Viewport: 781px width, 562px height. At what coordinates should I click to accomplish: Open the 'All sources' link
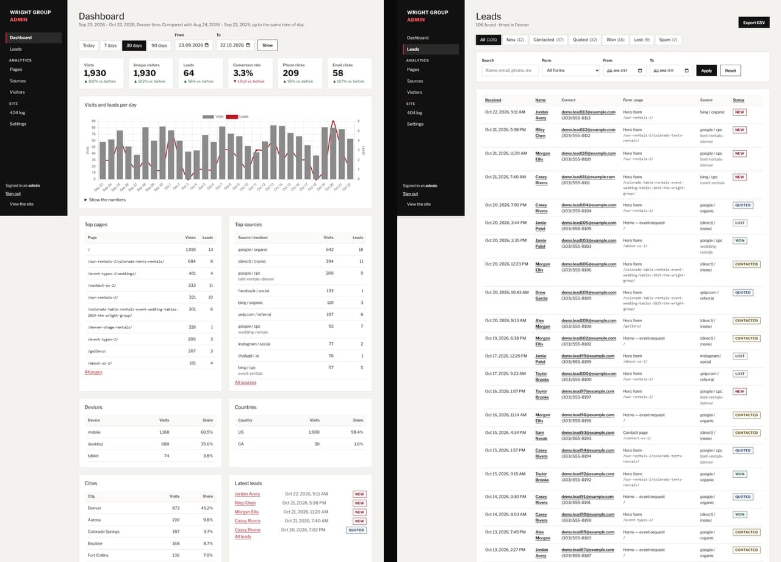pyautogui.click(x=245, y=383)
